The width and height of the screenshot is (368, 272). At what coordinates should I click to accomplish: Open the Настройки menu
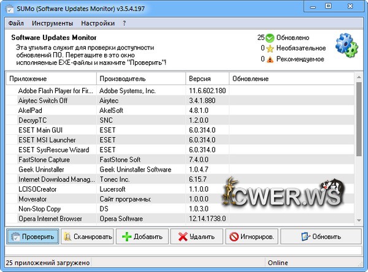pyautogui.click(x=98, y=23)
